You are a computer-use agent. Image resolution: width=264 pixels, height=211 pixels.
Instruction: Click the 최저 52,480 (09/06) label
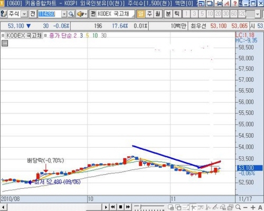pos(58,182)
